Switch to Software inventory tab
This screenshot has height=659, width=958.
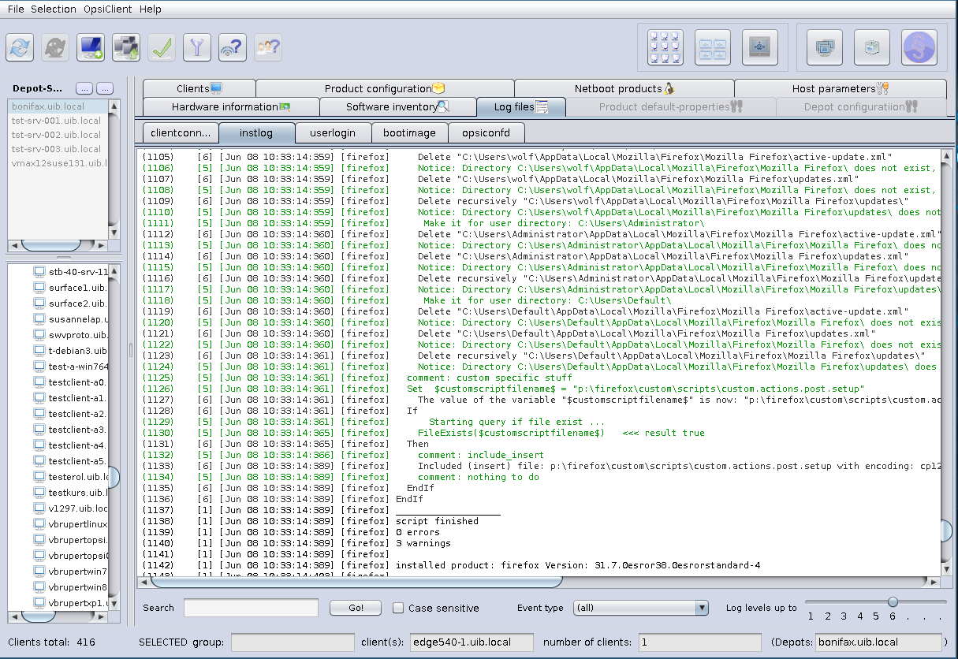[x=397, y=106]
